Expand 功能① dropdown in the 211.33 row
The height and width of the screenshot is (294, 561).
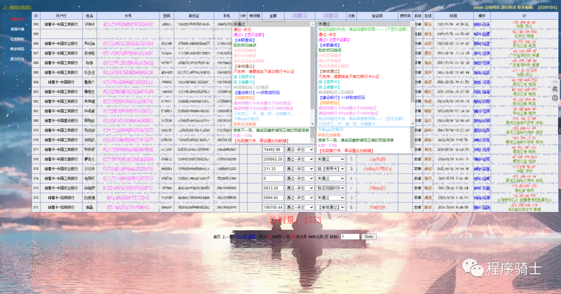[x=300, y=169]
